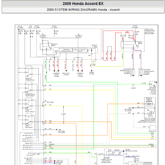Click the '(LEFT SIDE OF FLOOR)' ground location text

[x=62, y=132]
